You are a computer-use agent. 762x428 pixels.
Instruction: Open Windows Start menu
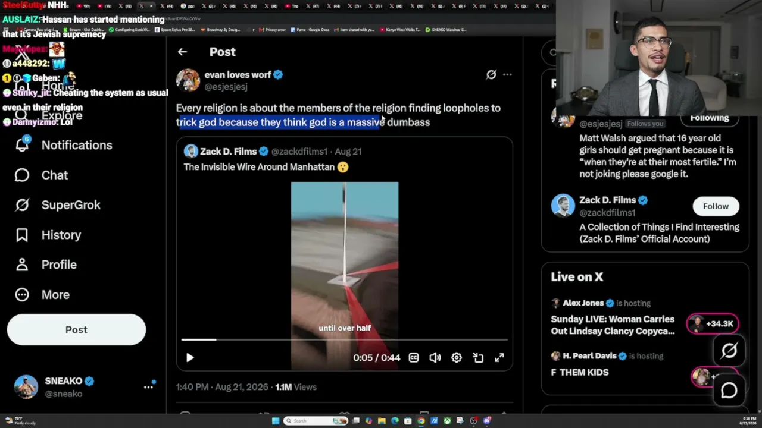(276, 421)
